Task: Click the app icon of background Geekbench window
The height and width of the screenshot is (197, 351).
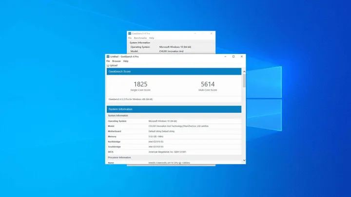Action: [x=130, y=34]
